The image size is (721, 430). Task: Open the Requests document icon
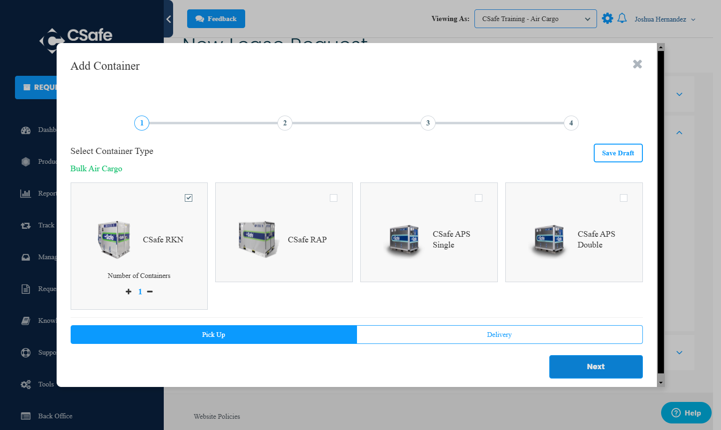pyautogui.click(x=26, y=289)
